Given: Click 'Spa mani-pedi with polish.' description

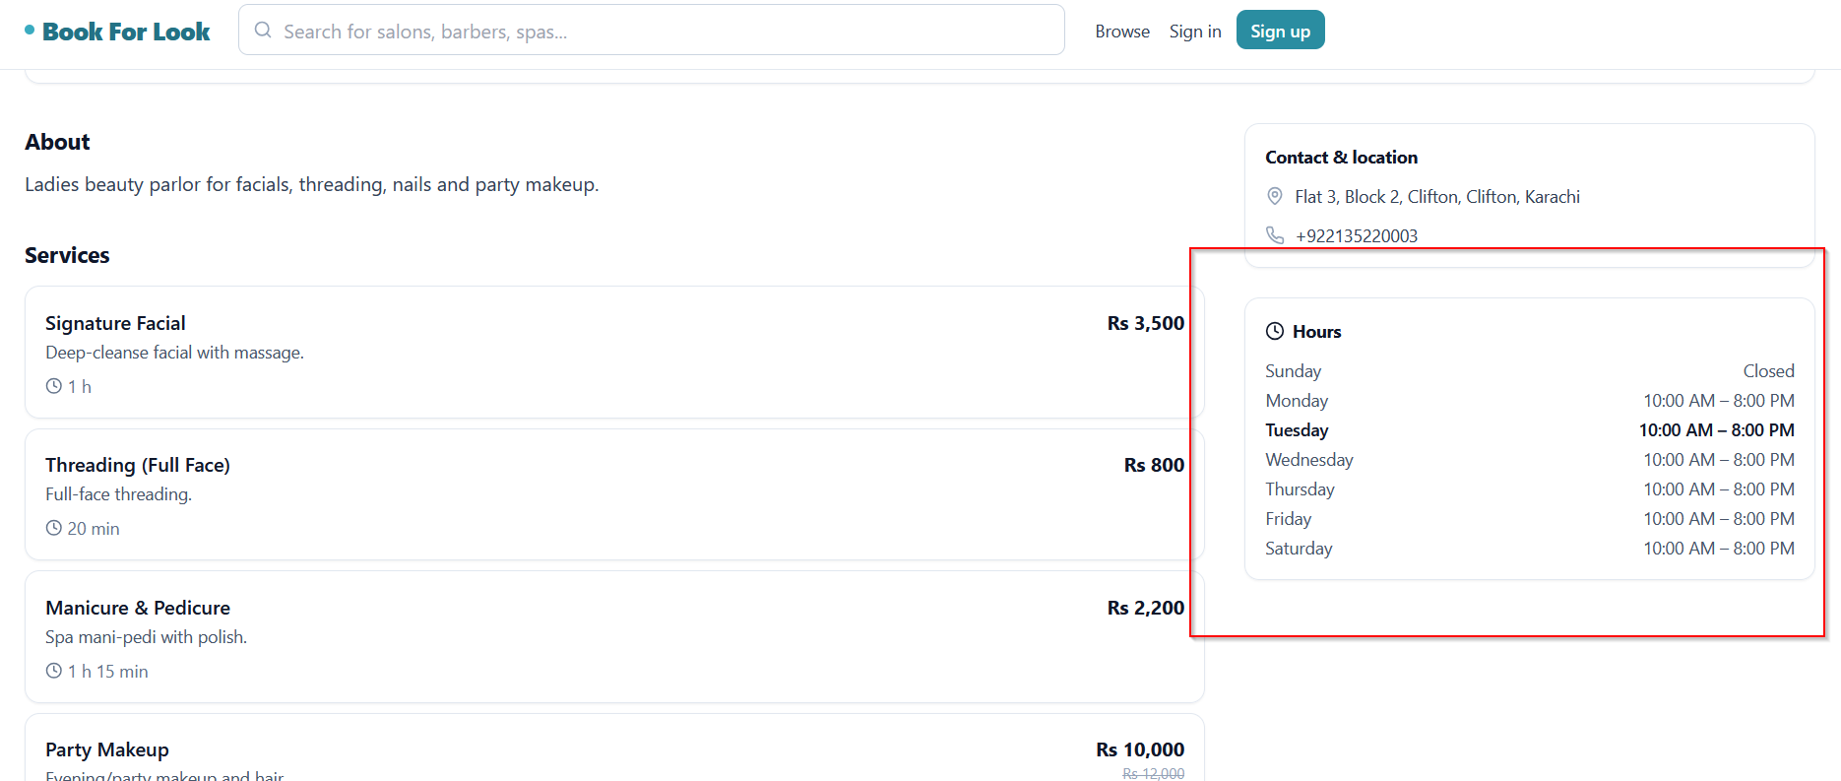Looking at the screenshot, I should 146,637.
